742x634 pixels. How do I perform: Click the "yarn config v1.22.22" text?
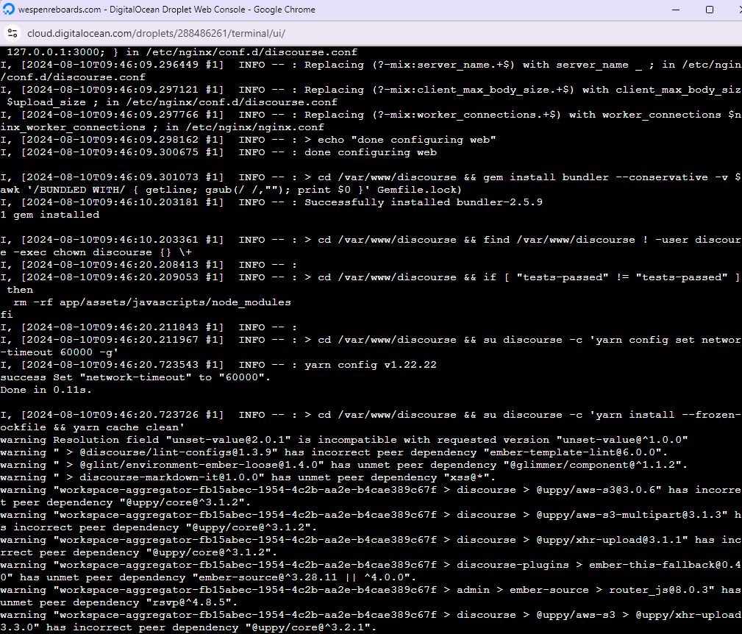pyautogui.click(x=371, y=365)
